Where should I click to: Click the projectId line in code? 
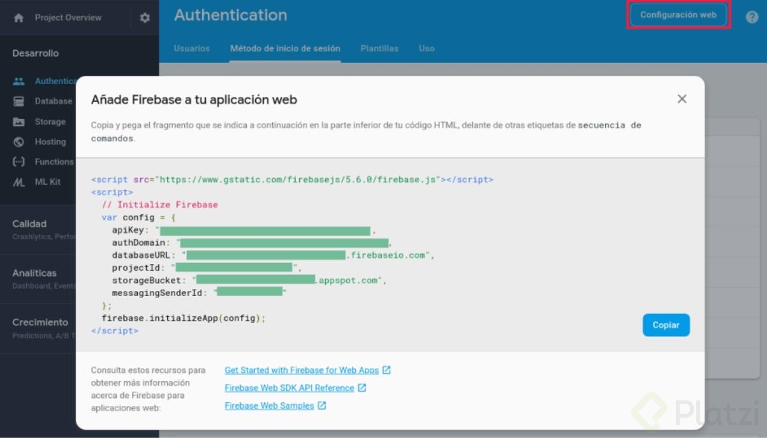(207, 267)
